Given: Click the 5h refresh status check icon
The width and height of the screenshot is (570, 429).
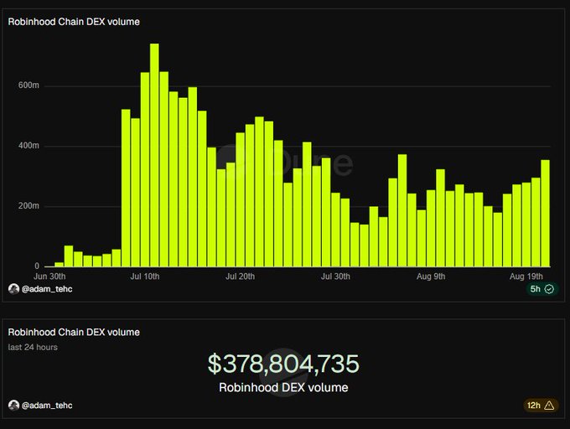Looking at the screenshot, I should 549,289.
